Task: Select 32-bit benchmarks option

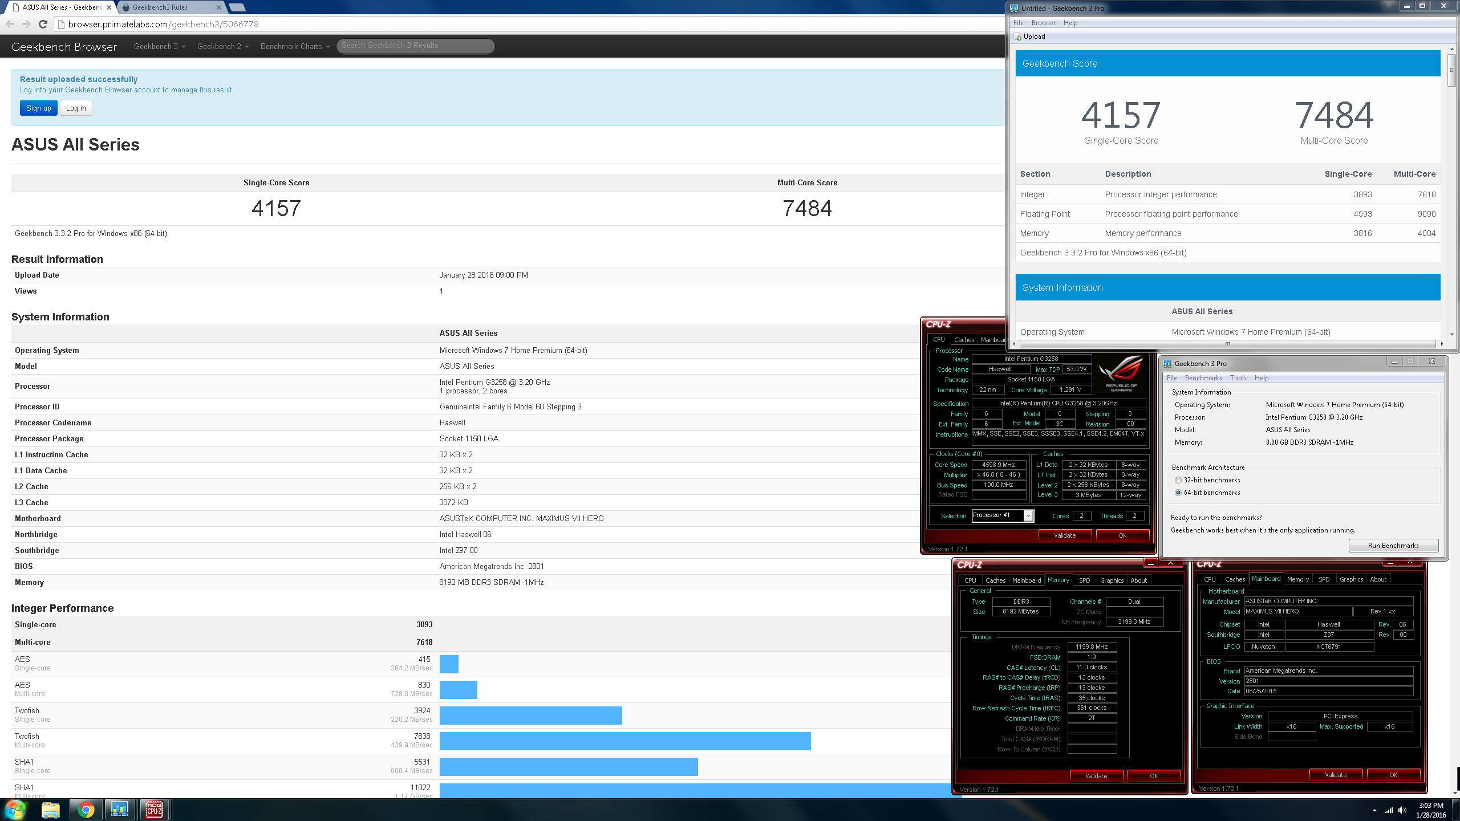Action: pyautogui.click(x=1178, y=480)
